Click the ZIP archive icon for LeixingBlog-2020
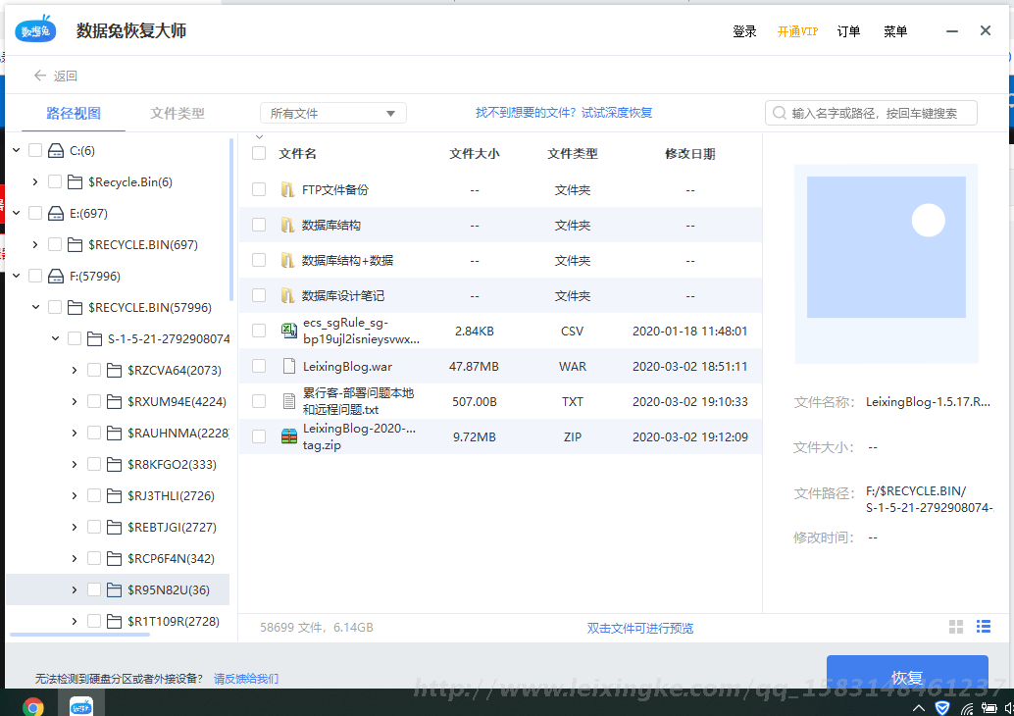 tap(289, 436)
